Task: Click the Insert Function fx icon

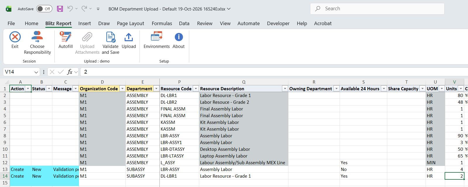Action: click(70, 72)
